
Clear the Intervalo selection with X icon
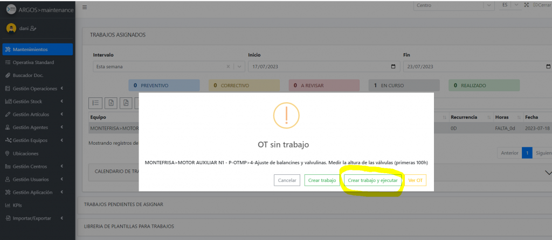(x=228, y=67)
